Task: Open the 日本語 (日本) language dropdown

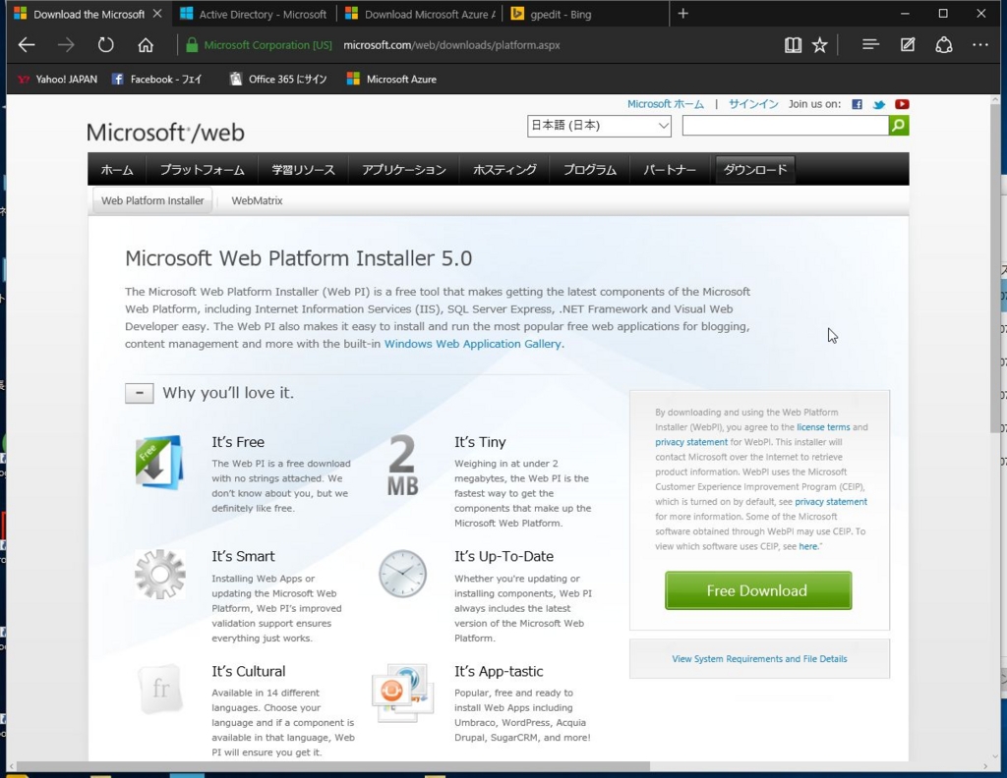Action: (599, 126)
